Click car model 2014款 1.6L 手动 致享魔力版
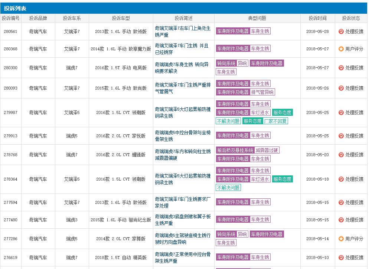 121,49
